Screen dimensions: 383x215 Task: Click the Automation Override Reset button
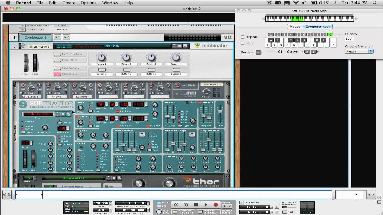[285, 212]
